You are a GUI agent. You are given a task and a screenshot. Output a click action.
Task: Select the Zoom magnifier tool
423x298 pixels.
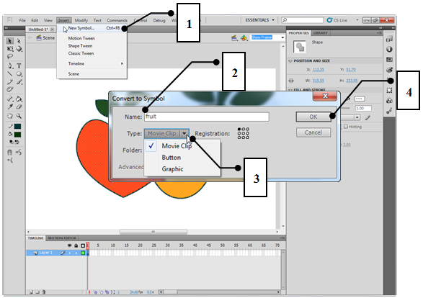coord(19,116)
